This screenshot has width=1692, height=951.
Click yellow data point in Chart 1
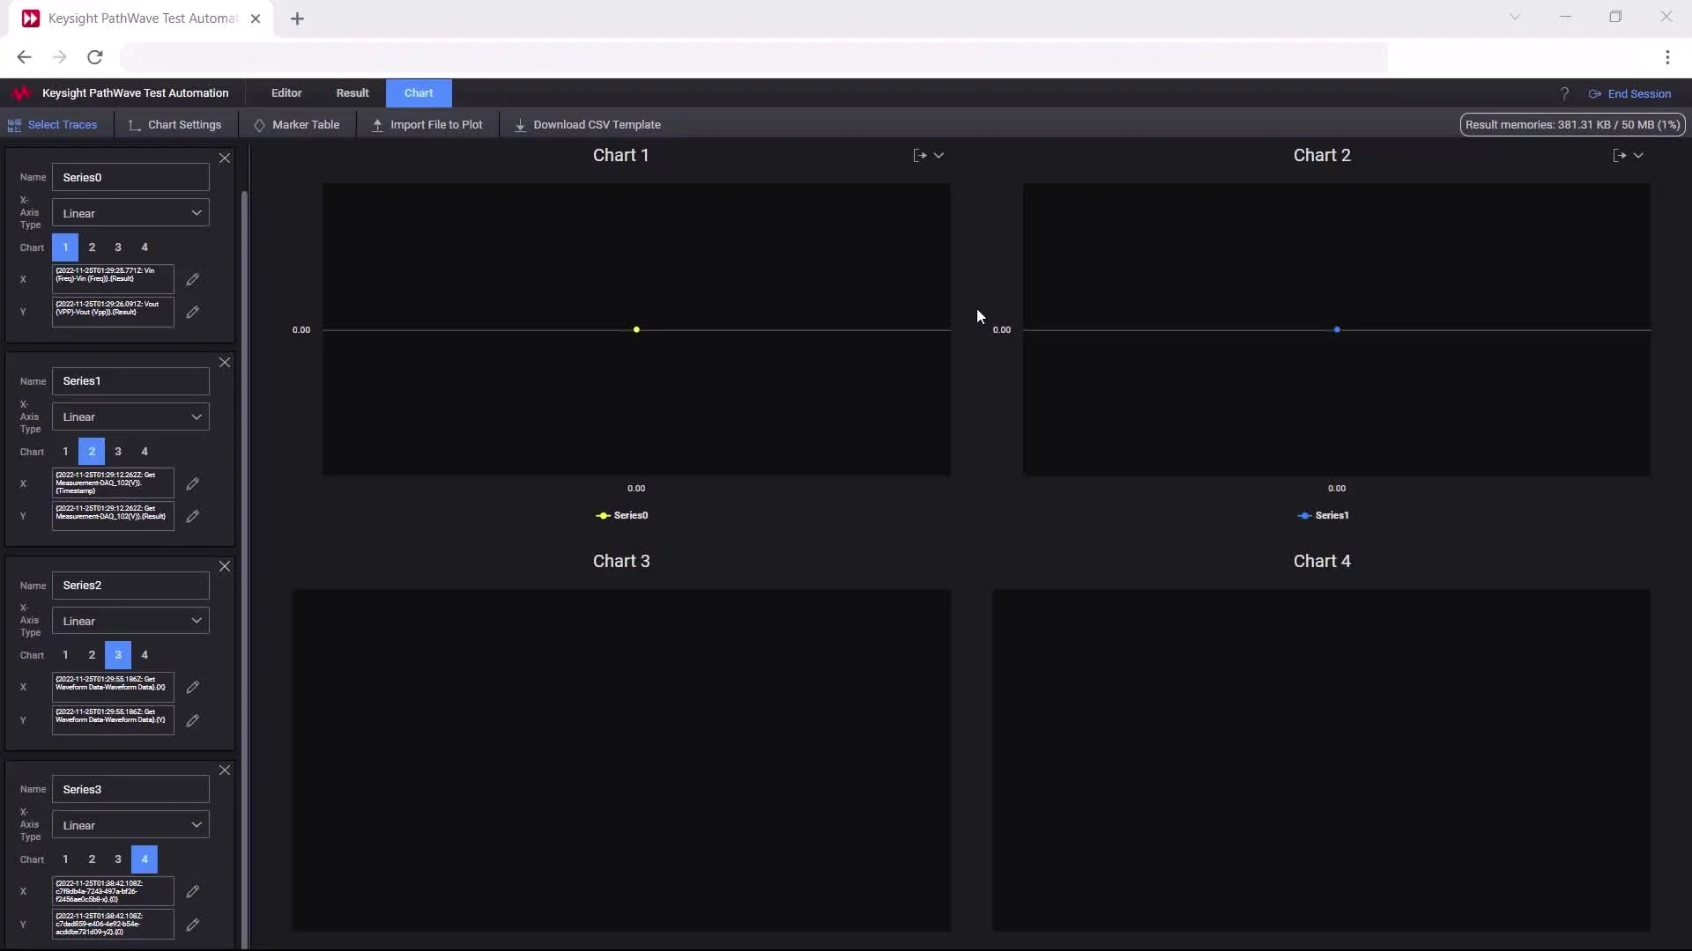click(636, 329)
